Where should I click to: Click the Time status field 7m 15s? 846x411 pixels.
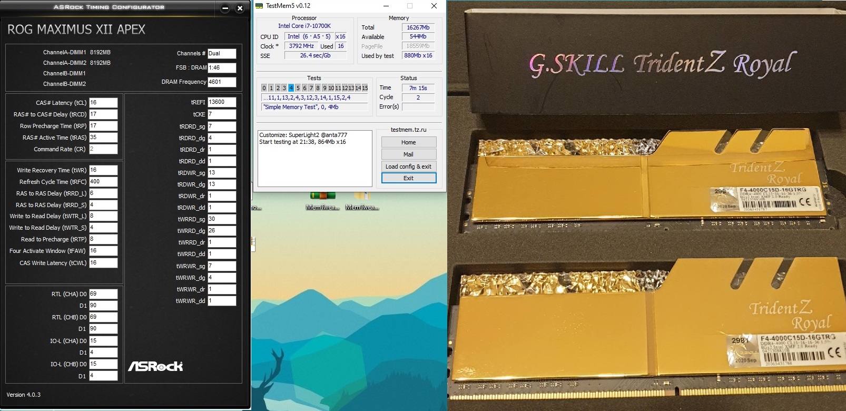418,88
